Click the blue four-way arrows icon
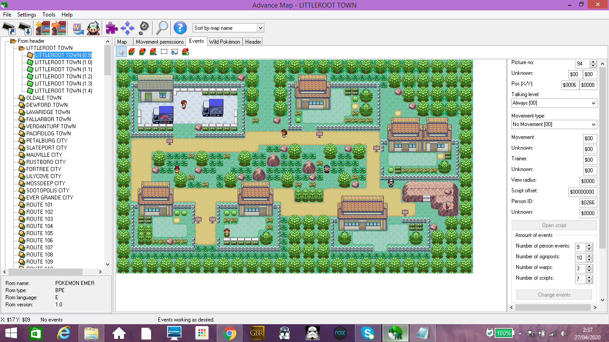 click(x=128, y=28)
